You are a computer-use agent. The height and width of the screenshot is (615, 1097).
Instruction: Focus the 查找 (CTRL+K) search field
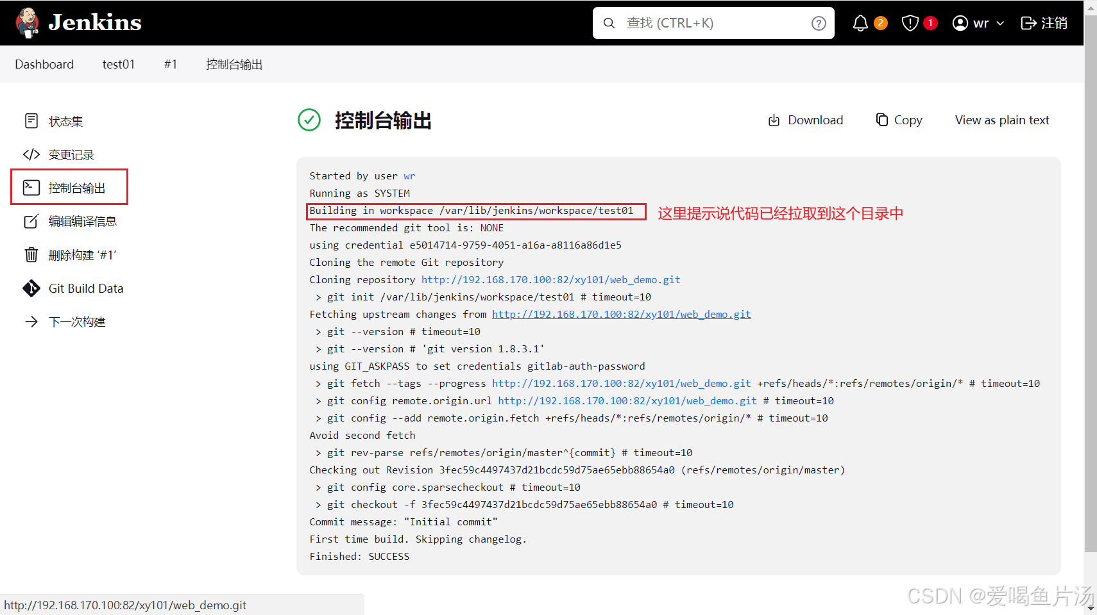pos(713,23)
